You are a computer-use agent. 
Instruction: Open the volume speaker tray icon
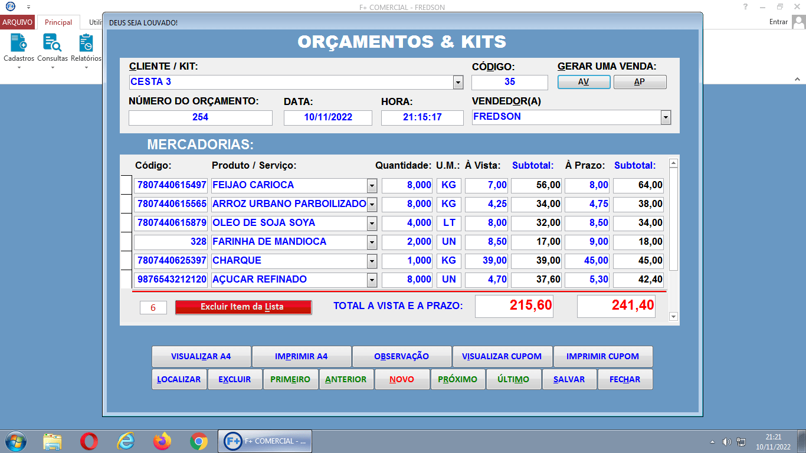coord(726,442)
